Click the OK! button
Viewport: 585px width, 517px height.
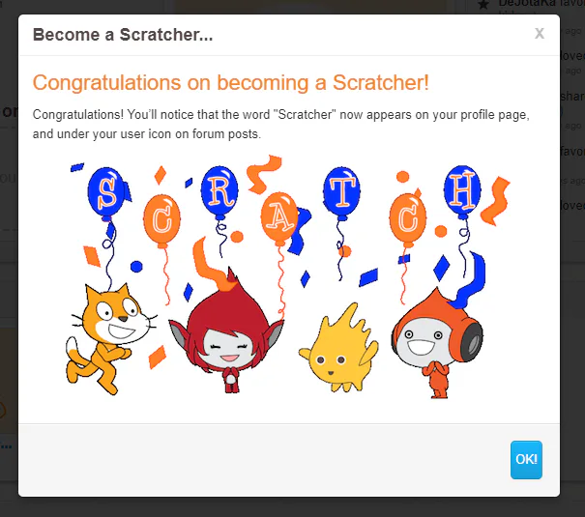pyautogui.click(x=526, y=460)
